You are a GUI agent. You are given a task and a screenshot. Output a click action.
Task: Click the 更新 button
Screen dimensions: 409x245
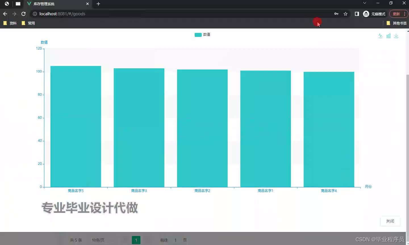pyautogui.click(x=397, y=14)
